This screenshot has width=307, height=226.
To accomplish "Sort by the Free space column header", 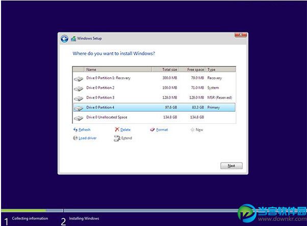I will point(192,70).
